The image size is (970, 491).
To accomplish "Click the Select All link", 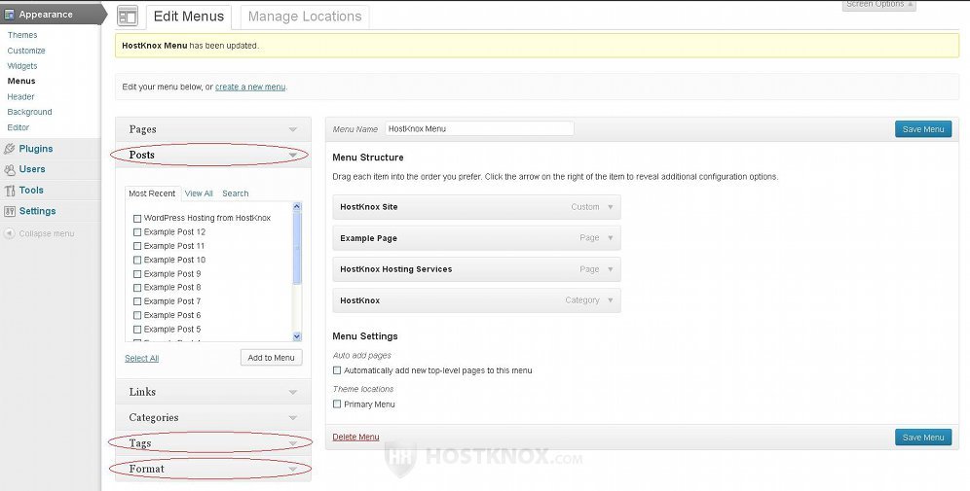I will [x=141, y=358].
